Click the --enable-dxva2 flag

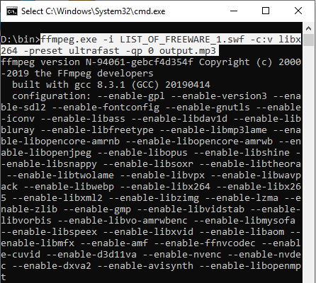[52, 266]
